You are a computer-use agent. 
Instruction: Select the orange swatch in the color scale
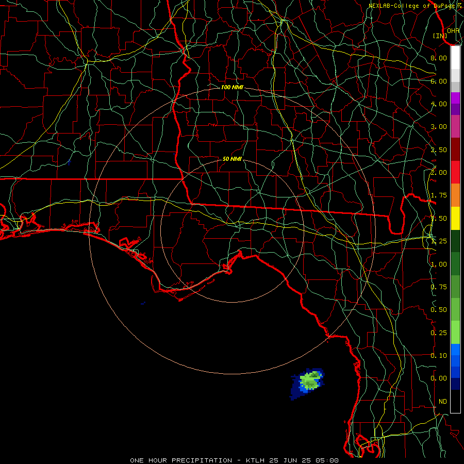(455, 195)
